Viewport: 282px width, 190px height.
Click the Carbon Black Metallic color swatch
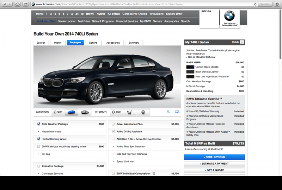(190, 67)
